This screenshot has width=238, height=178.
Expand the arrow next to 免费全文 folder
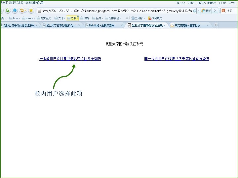pos(52,18)
